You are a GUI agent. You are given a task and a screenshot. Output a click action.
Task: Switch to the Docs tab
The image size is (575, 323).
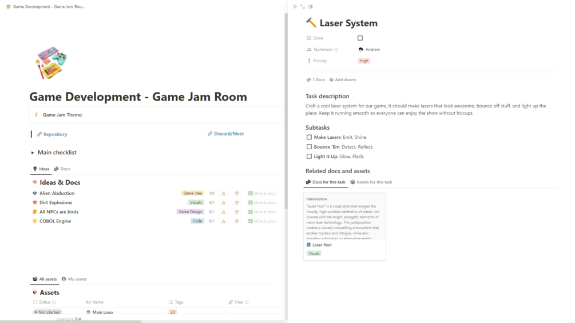point(62,169)
